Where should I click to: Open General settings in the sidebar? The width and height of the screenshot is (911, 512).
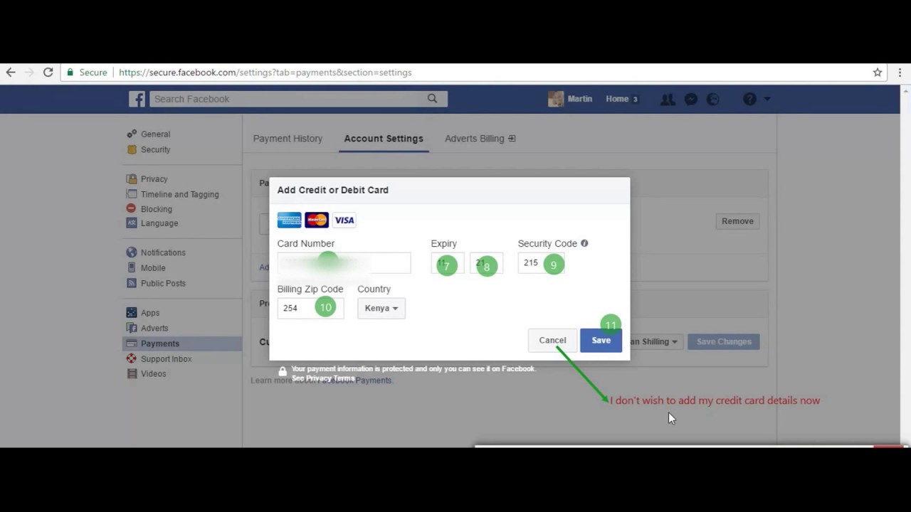pos(155,134)
